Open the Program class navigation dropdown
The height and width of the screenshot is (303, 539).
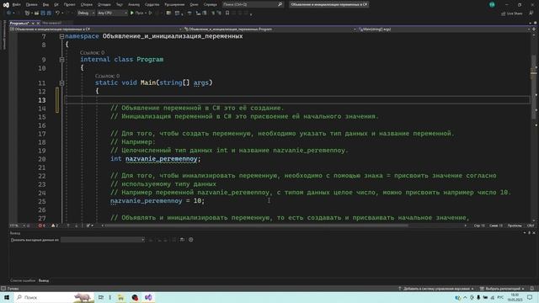coord(270,29)
